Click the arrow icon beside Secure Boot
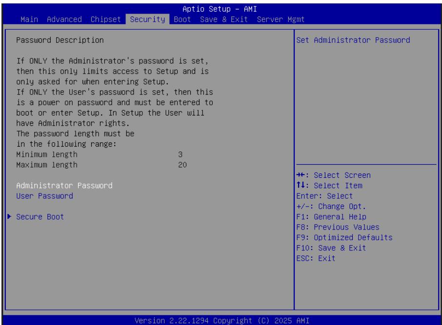Image resolution: width=442 pixels, height=325 pixels. click(x=9, y=216)
